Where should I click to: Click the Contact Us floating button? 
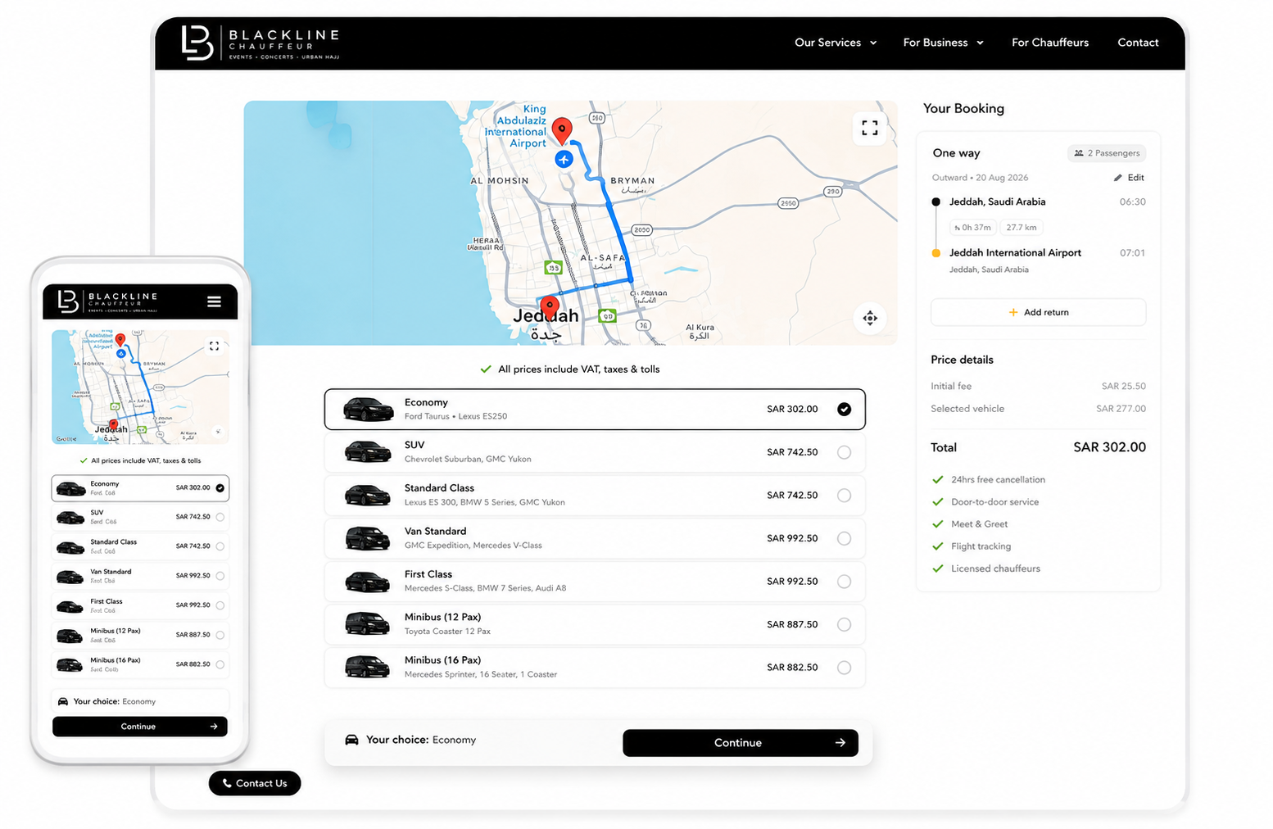pos(255,783)
